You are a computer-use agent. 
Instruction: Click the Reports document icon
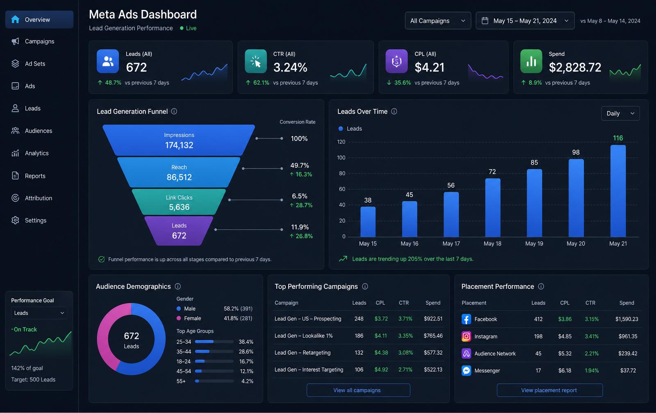coord(15,176)
